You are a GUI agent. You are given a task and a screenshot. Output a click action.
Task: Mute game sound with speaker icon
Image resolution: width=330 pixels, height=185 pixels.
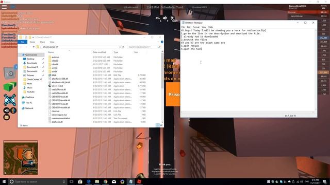coord(7,110)
